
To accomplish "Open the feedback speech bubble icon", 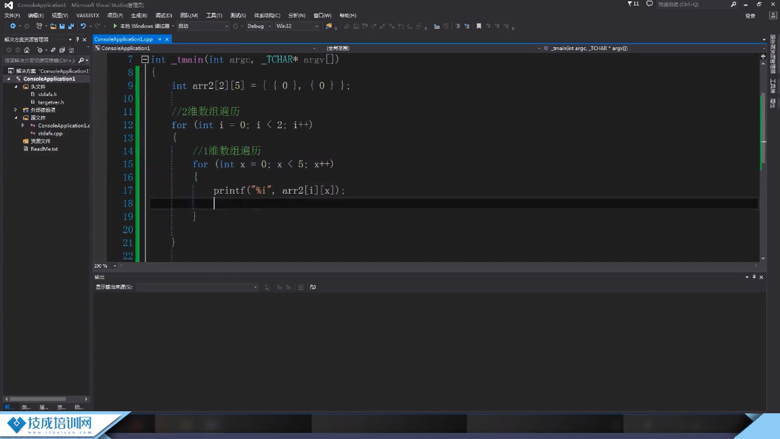I will (649, 4).
